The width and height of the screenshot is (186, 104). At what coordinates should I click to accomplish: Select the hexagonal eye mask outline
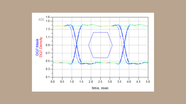[x=100, y=45]
